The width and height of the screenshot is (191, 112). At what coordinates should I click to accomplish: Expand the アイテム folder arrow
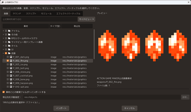coord(3,31)
